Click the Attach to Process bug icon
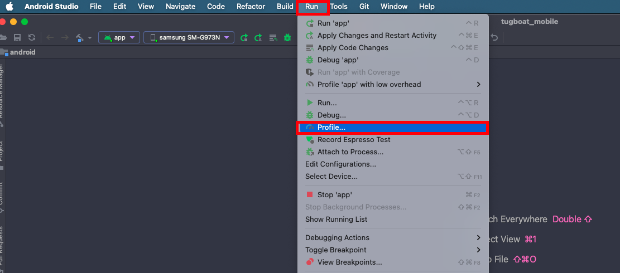 tap(310, 152)
